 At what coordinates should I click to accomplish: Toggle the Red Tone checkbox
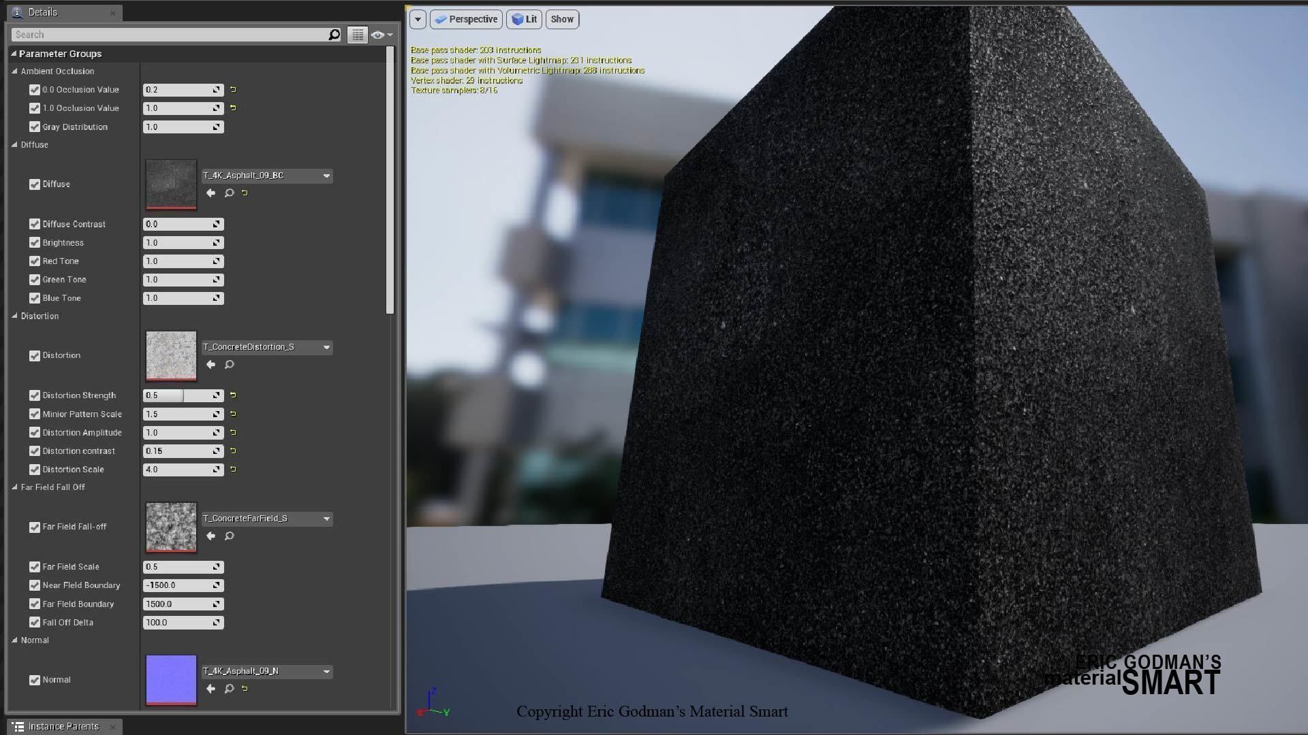(35, 261)
